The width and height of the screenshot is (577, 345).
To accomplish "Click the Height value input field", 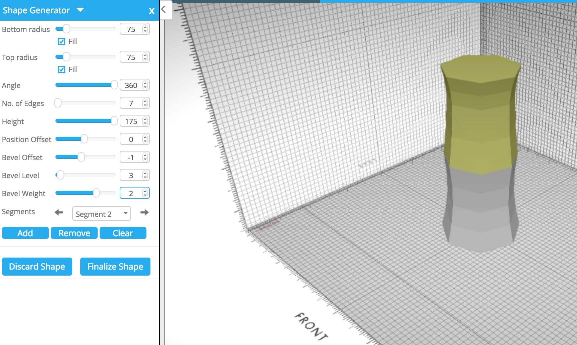I will pyautogui.click(x=131, y=121).
